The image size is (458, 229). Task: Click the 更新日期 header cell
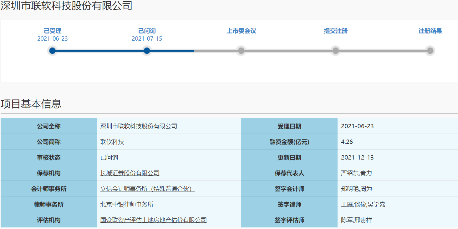point(289,157)
